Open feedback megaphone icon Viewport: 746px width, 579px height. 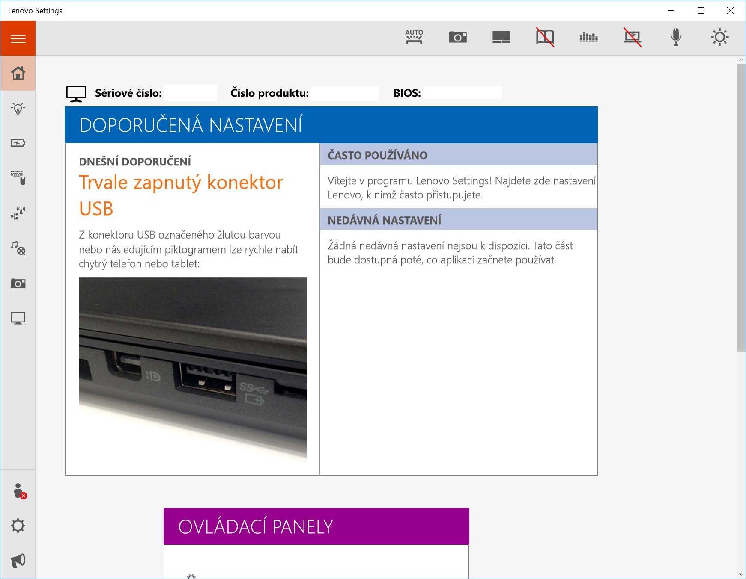[18, 561]
